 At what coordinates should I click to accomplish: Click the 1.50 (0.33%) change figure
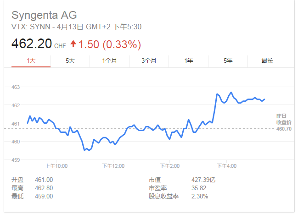(110, 44)
